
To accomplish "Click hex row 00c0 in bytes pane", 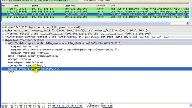I will tap(57, 106).
